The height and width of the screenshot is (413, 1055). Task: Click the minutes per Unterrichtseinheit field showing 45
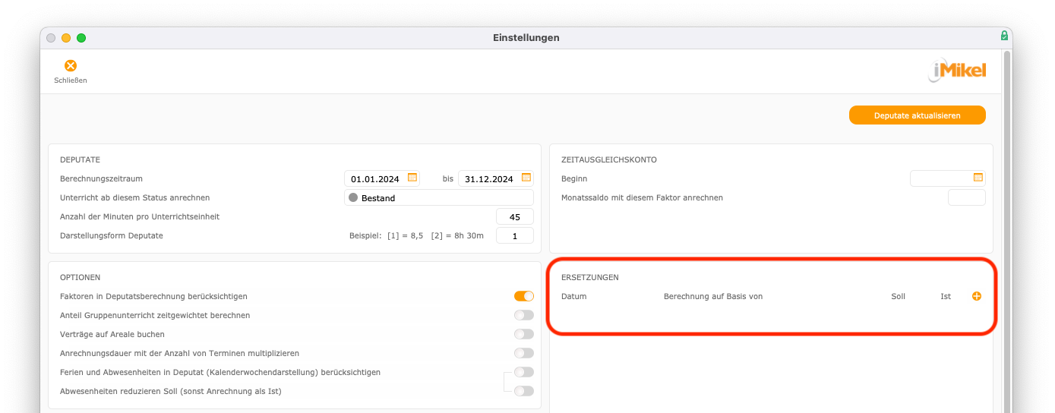(515, 216)
